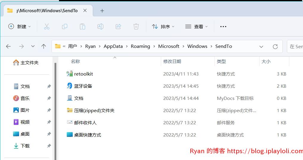
Task: Click the Delete trash icon
Action: pos(136,26)
